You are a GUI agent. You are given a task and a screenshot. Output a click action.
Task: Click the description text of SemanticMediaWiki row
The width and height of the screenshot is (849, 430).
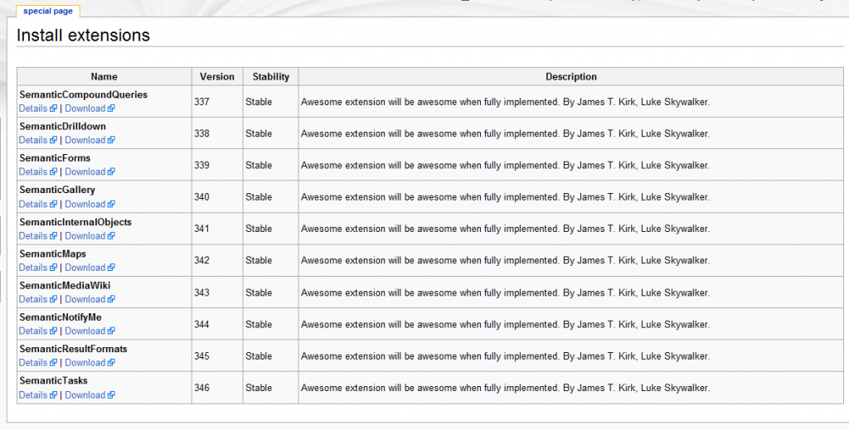(505, 292)
